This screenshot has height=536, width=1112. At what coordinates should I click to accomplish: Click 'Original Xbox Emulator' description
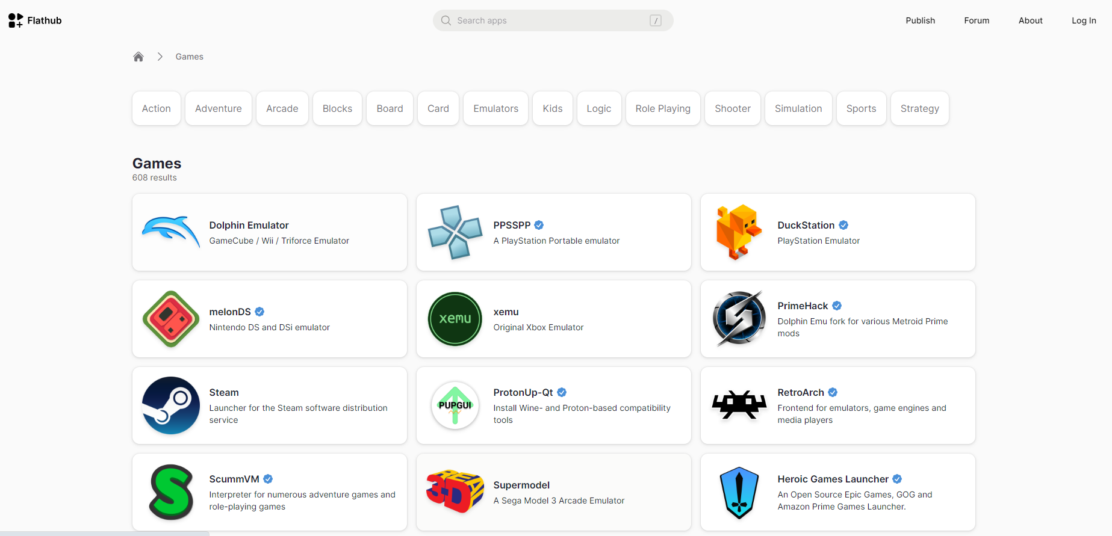coord(538,327)
